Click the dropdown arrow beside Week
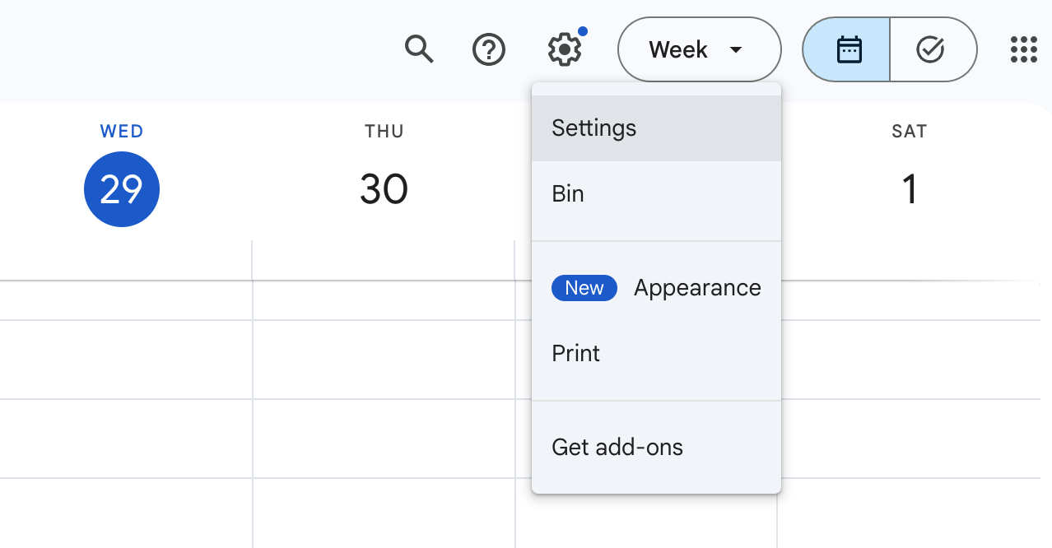The height and width of the screenshot is (548, 1052). point(736,50)
